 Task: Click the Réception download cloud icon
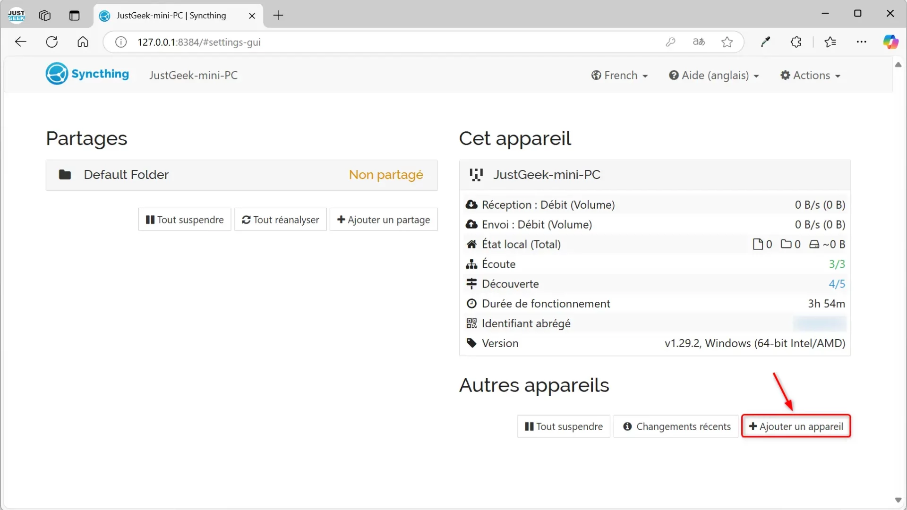(471, 204)
